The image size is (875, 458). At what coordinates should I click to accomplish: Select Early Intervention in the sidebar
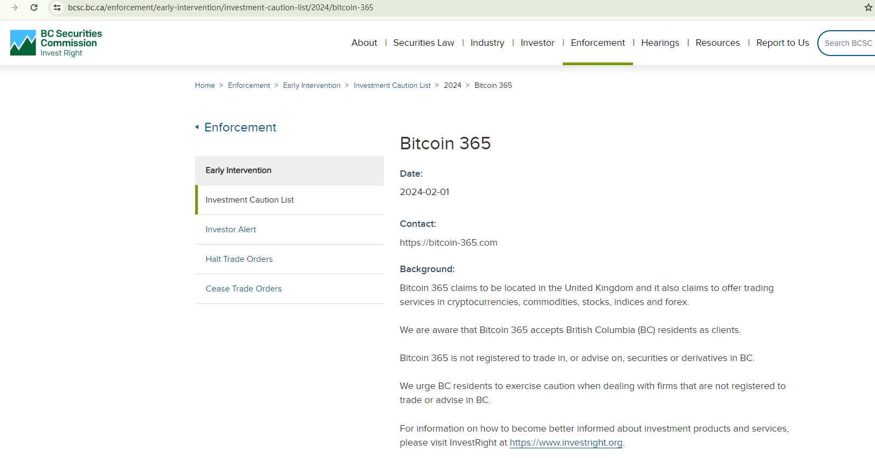[x=290, y=170]
